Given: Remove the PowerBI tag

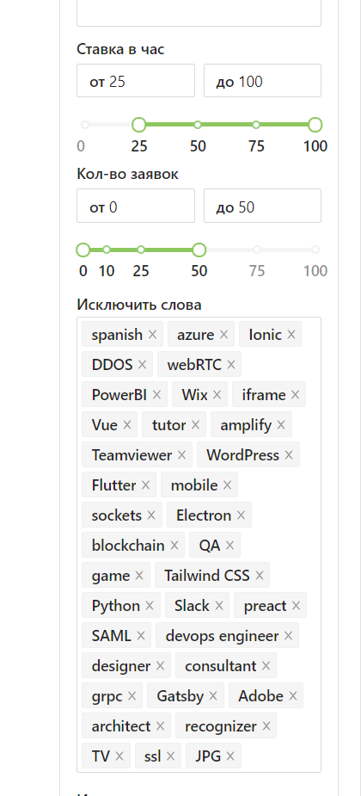Looking at the screenshot, I should (156, 395).
